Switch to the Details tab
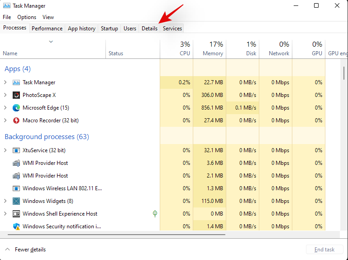The width and height of the screenshot is (348, 260). point(149,28)
